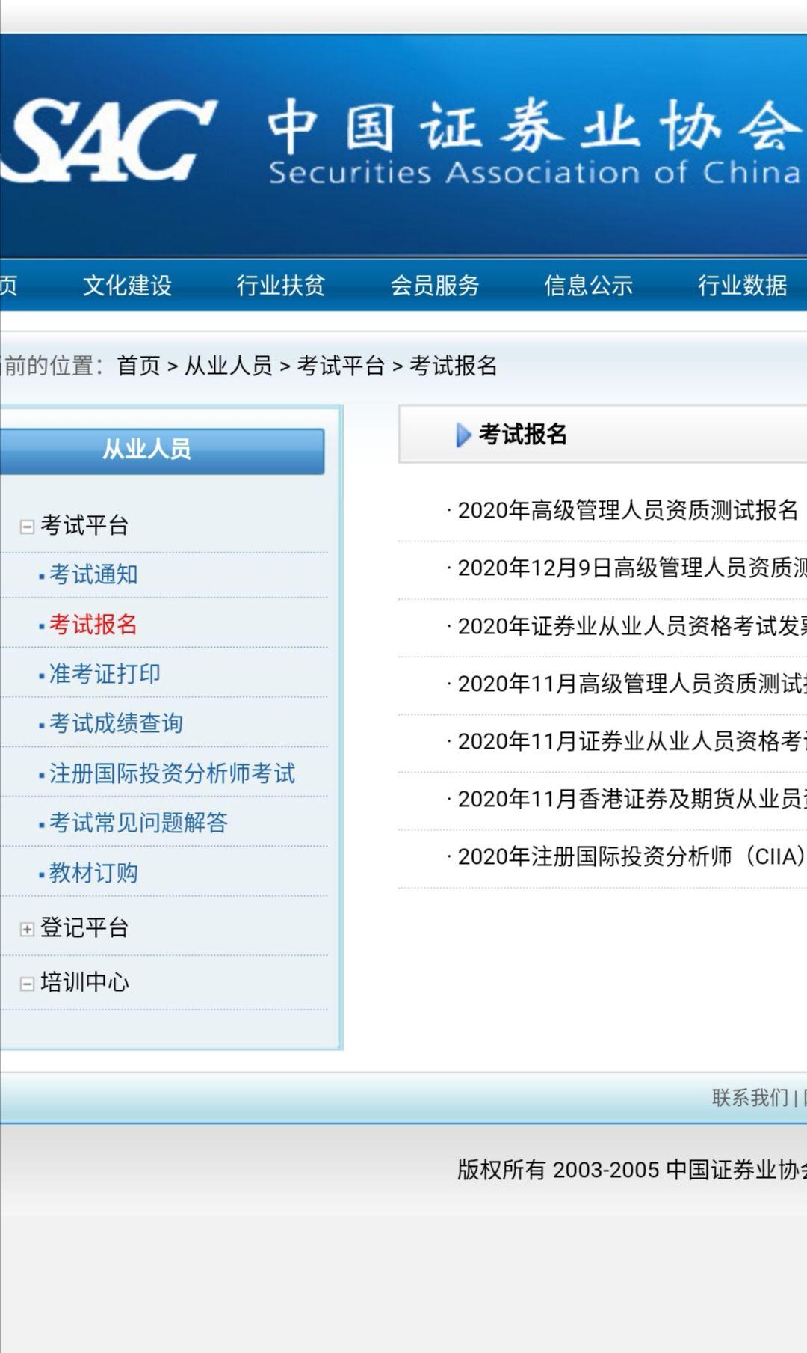Open the 会员服务 menu

435,285
